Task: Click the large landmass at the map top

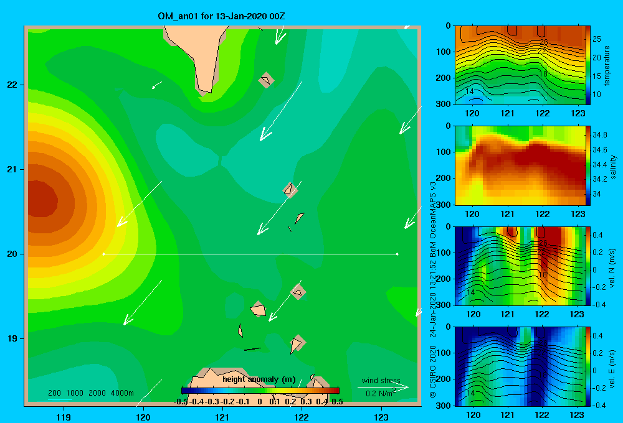Action: coord(199,55)
